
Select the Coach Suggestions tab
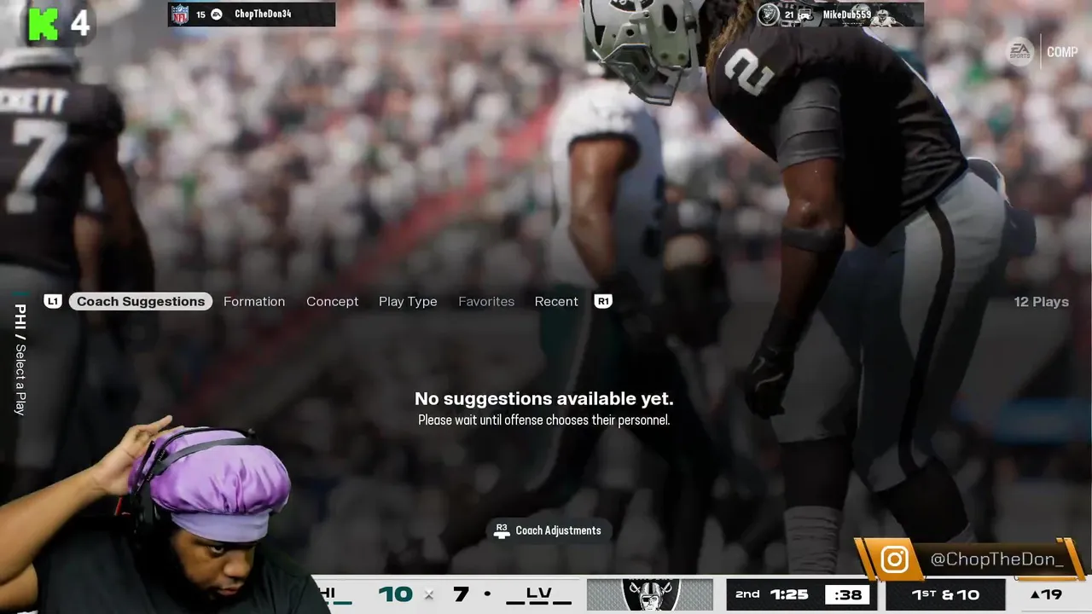pos(141,301)
